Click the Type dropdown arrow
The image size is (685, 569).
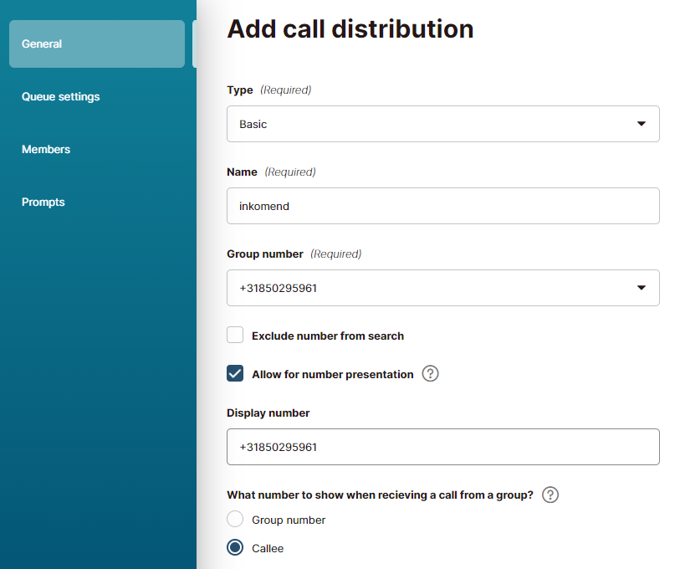tap(641, 124)
